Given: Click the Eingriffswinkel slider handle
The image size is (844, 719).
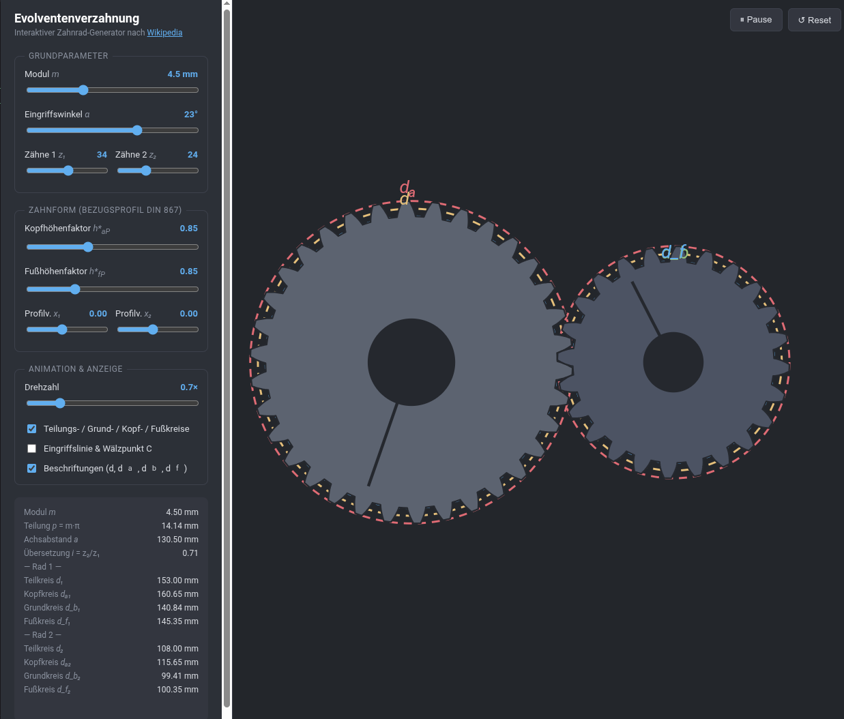Looking at the screenshot, I should pyautogui.click(x=137, y=130).
